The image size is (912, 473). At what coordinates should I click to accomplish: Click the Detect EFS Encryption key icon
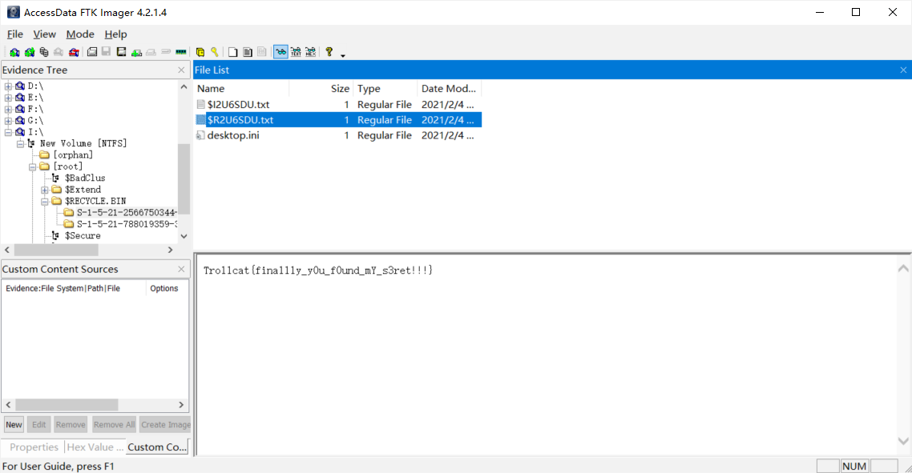[x=215, y=52]
